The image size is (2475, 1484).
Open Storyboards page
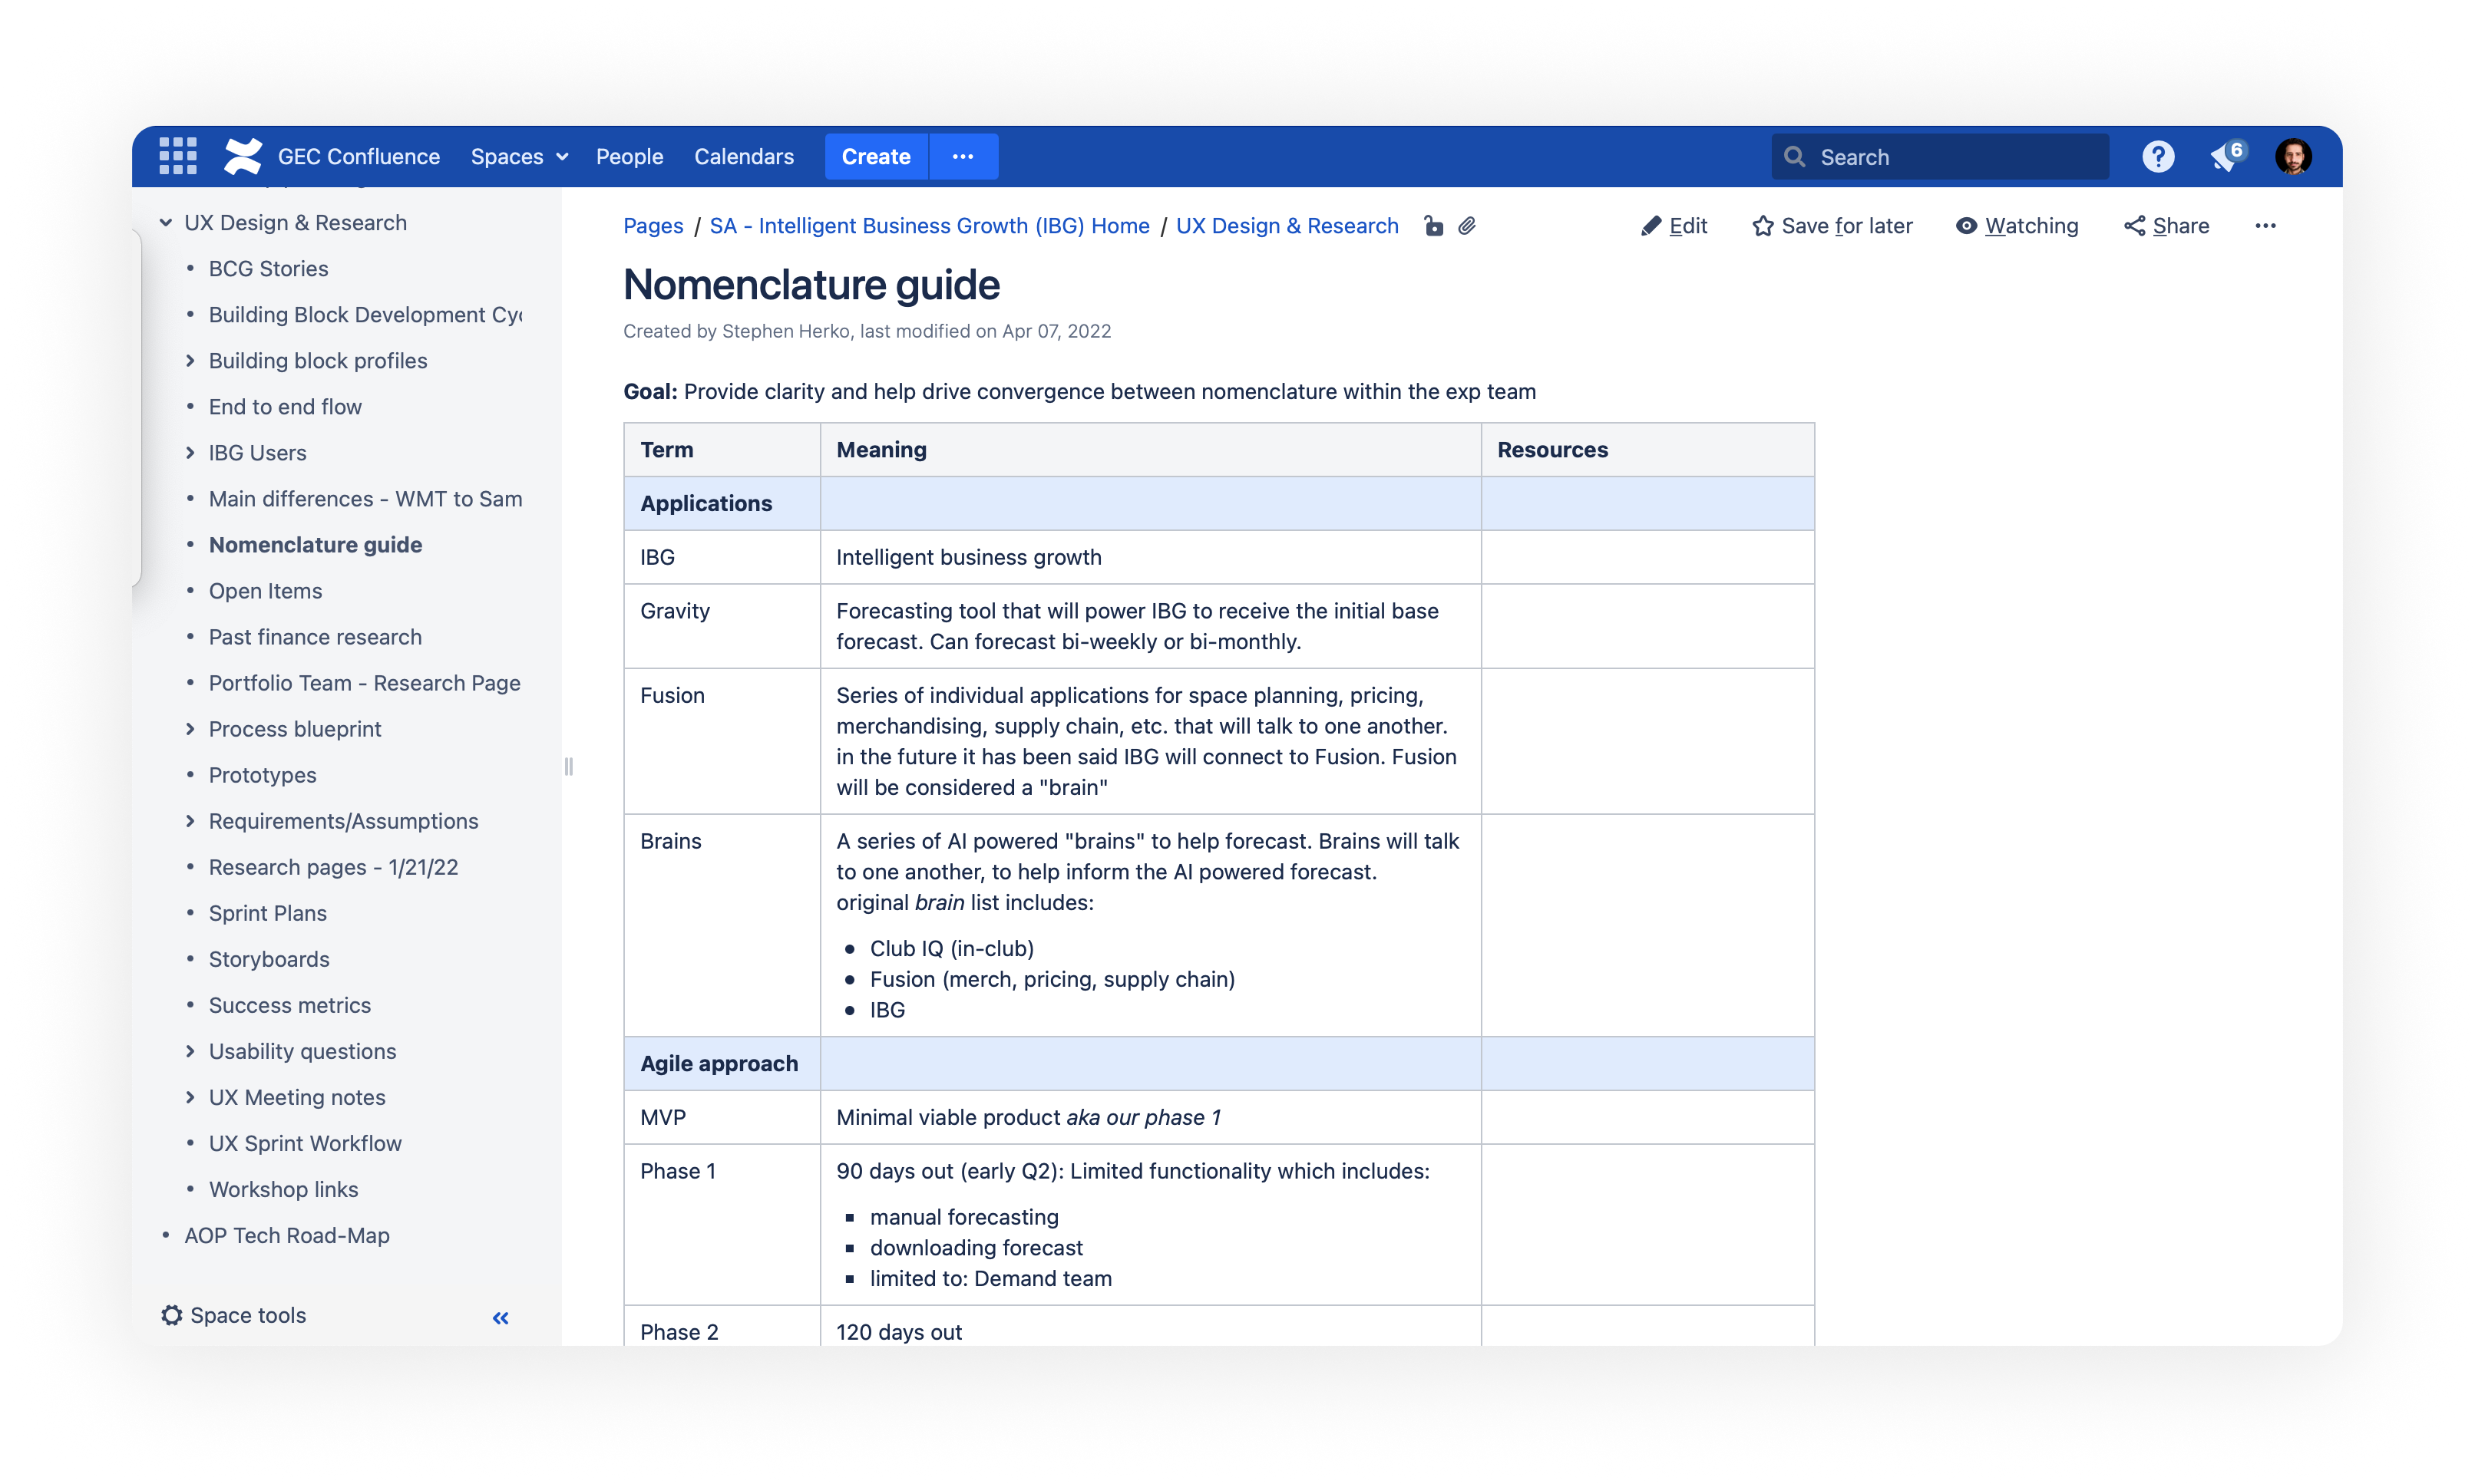(269, 959)
